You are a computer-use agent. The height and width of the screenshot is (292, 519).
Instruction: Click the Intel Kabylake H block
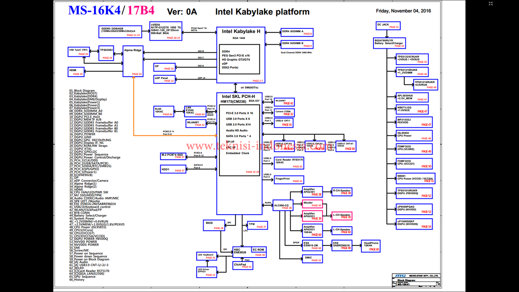click(241, 56)
